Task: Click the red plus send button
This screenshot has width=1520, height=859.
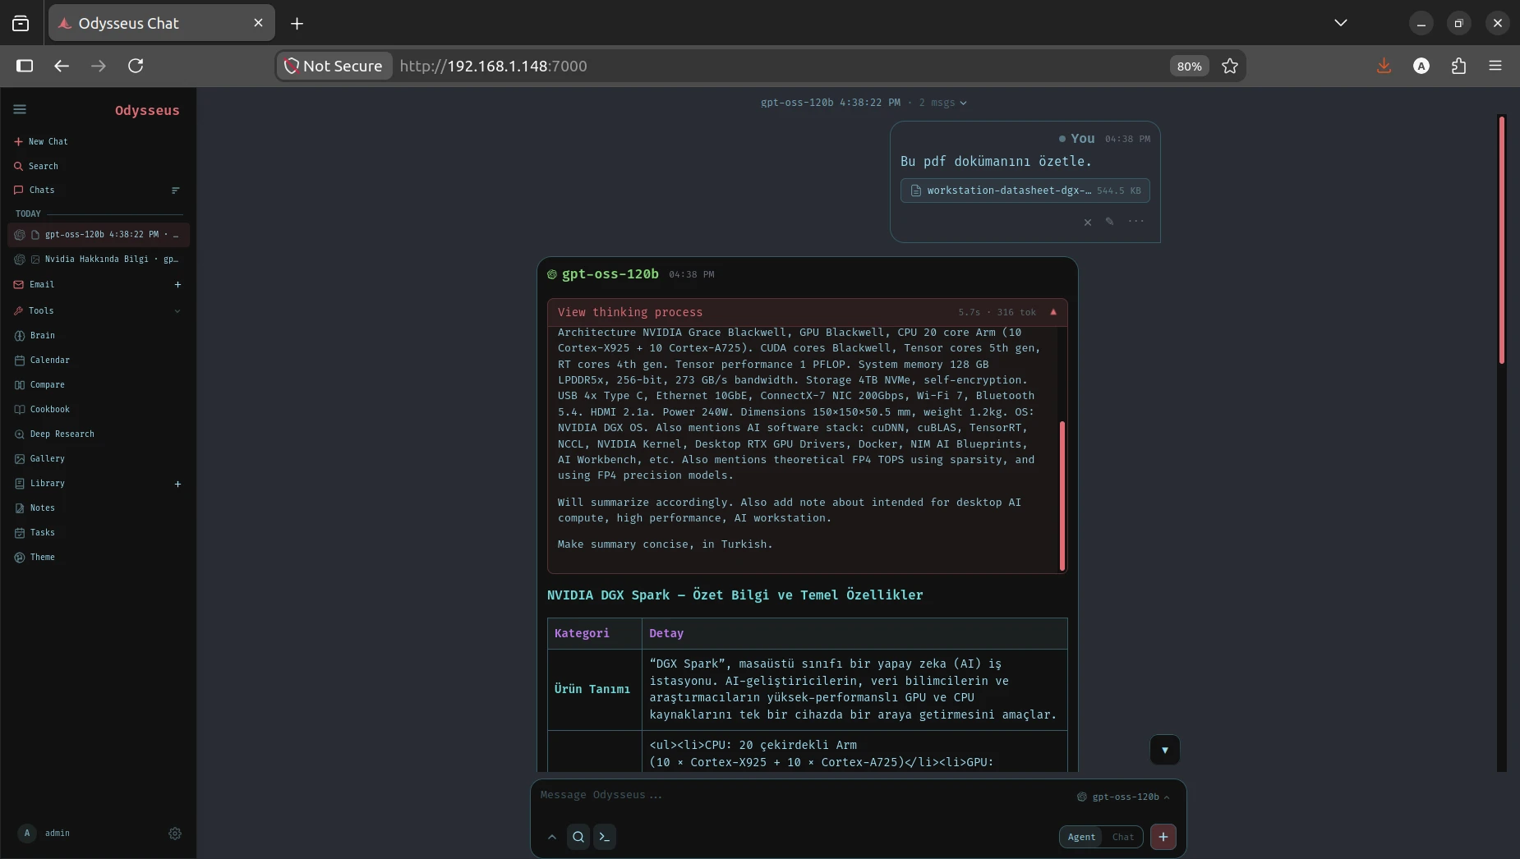Action: click(1163, 837)
